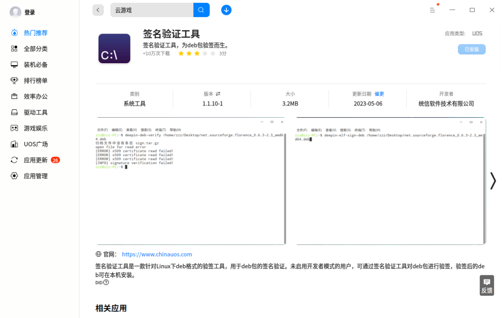Open the https://www.chinauos.com link

pyautogui.click(x=157, y=254)
